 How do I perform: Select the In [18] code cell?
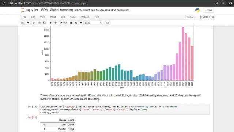pos(124,109)
